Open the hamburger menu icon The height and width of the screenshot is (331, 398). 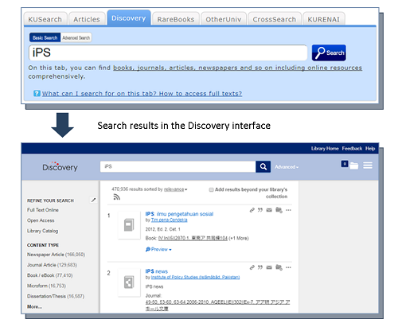368,165
